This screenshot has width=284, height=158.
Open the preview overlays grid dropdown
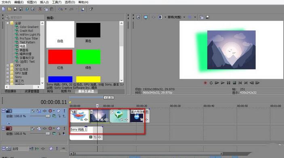[x=195, y=17]
